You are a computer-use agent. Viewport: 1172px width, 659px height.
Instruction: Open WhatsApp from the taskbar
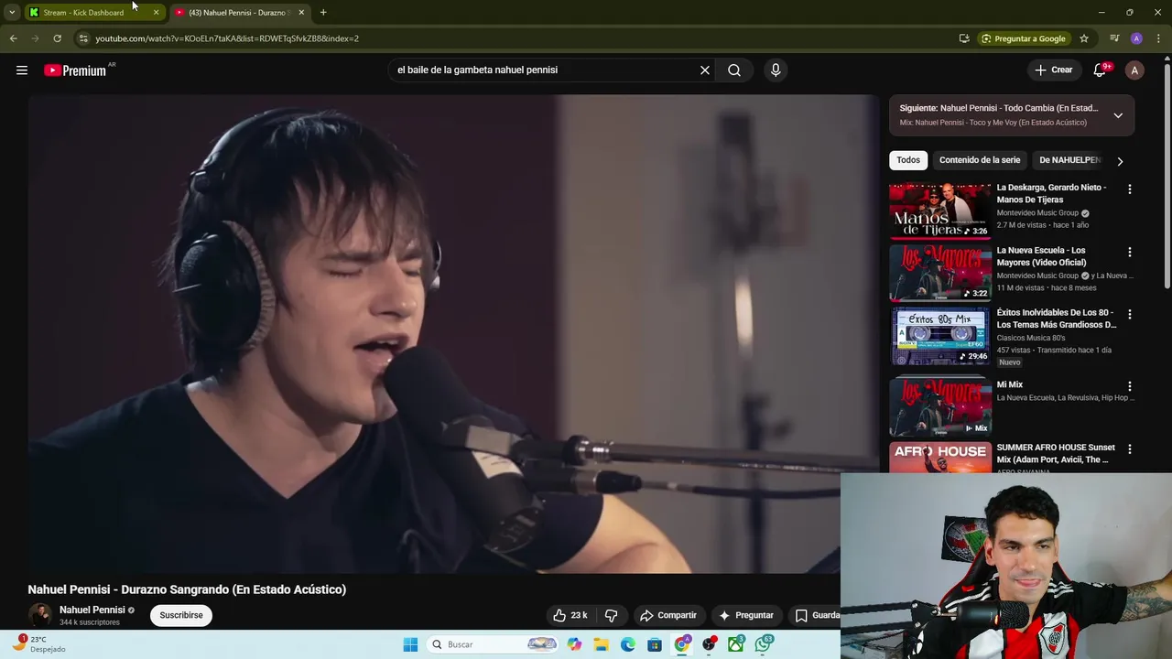pos(764,644)
